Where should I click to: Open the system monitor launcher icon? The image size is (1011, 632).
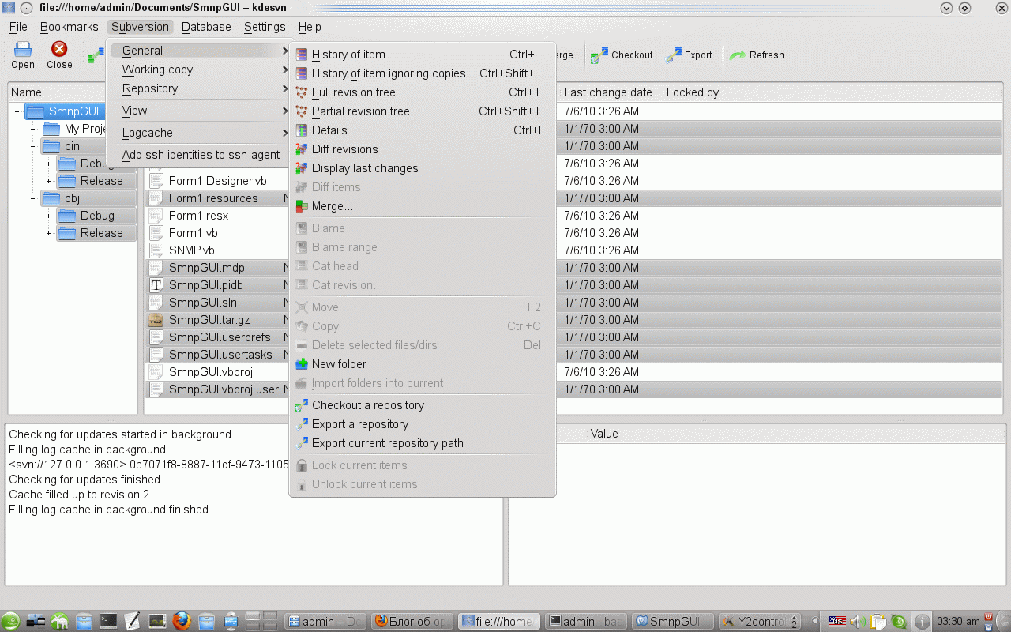[157, 622]
